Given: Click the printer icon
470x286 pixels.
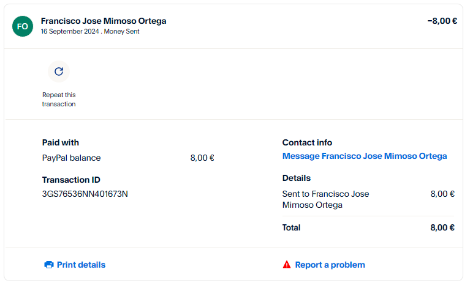Looking at the screenshot, I should [49, 265].
